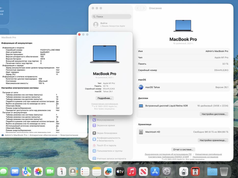Launch Music from the Dock
The height and width of the screenshot is (178, 238).
132,172
